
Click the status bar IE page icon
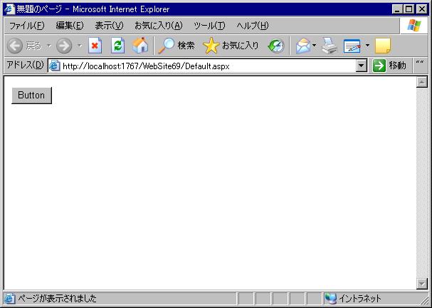(x=9, y=298)
